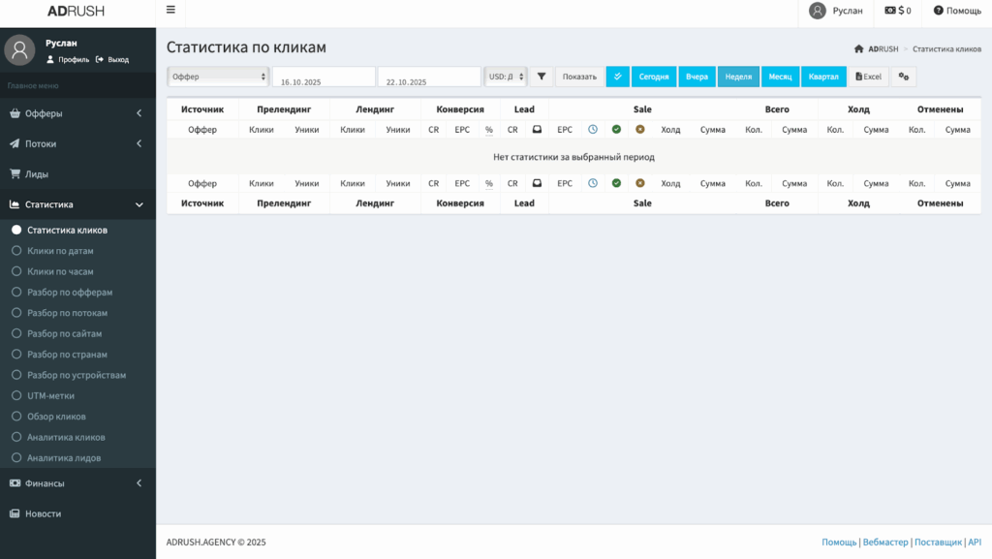Click the Квартал period button
Viewport: 992px width, 559px height.
823,77
